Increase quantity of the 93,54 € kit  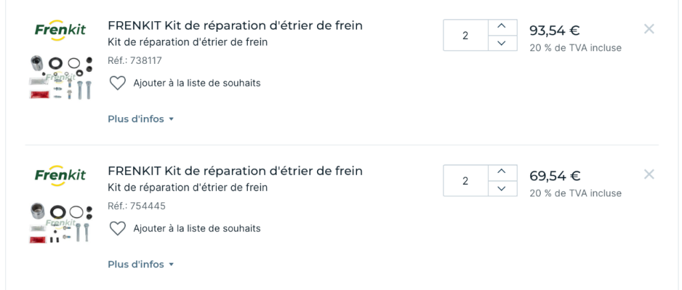pos(502,27)
